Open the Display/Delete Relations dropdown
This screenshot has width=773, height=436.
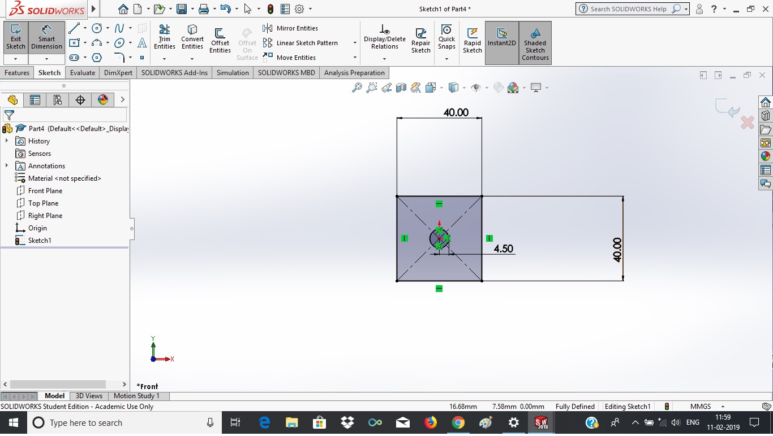pyautogui.click(x=384, y=59)
